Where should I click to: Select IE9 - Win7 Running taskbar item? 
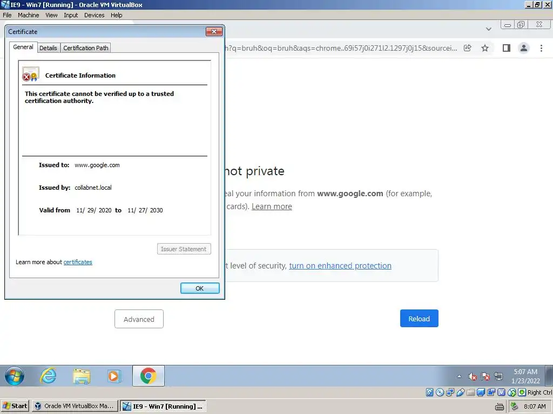coord(163,406)
